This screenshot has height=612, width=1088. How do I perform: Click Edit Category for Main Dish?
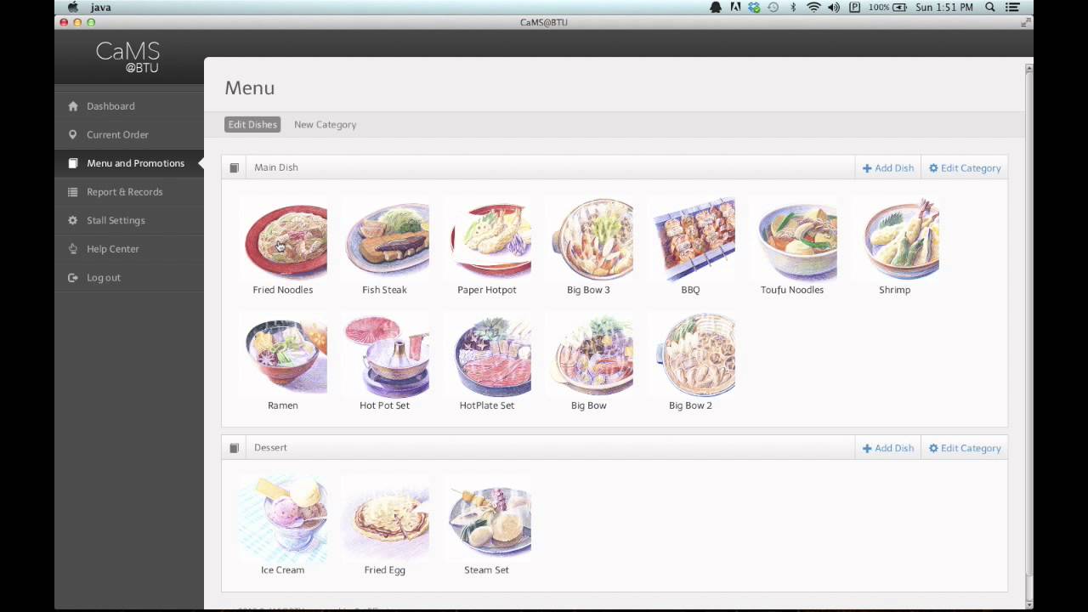point(965,168)
